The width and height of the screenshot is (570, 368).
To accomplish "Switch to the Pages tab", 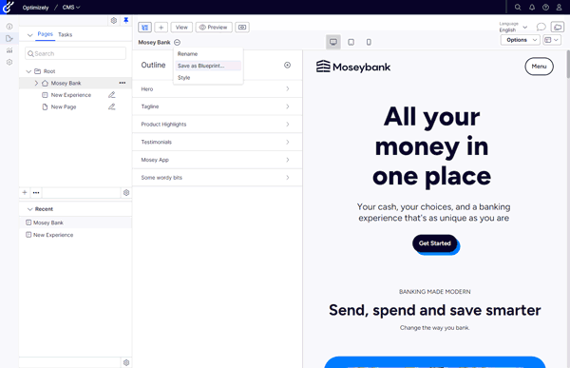I will point(45,34).
